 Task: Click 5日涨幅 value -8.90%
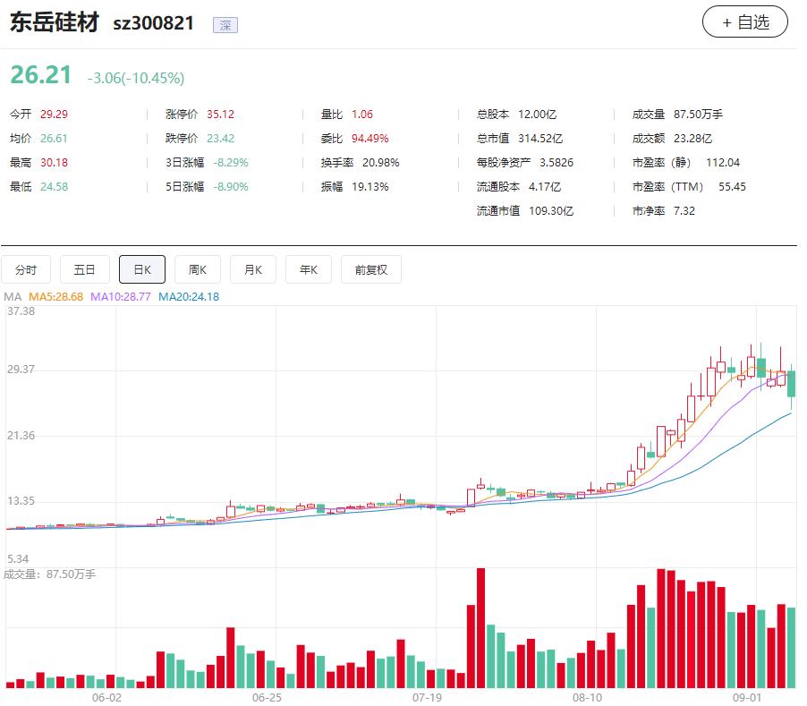(x=231, y=187)
